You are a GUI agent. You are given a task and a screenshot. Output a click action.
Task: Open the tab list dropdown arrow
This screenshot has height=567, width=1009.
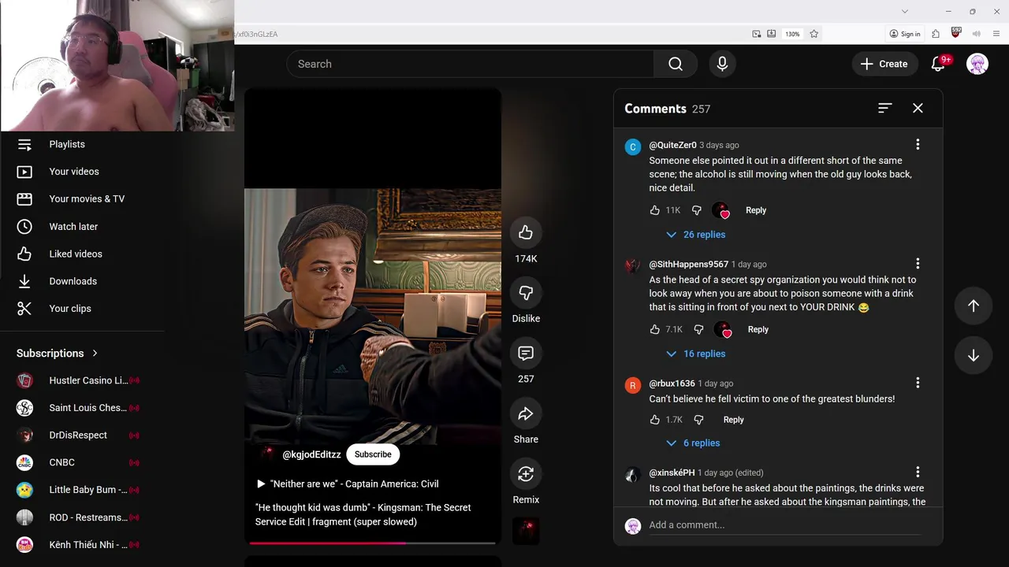pos(905,11)
